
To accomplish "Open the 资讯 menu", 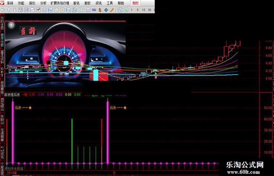I will click(99, 3).
